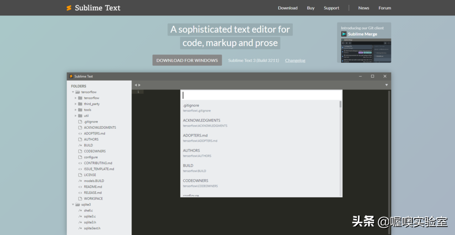Viewport: 455px width, 235px height.
Task: Collapse the top-level tensorflow folder
Action: (x=73, y=92)
